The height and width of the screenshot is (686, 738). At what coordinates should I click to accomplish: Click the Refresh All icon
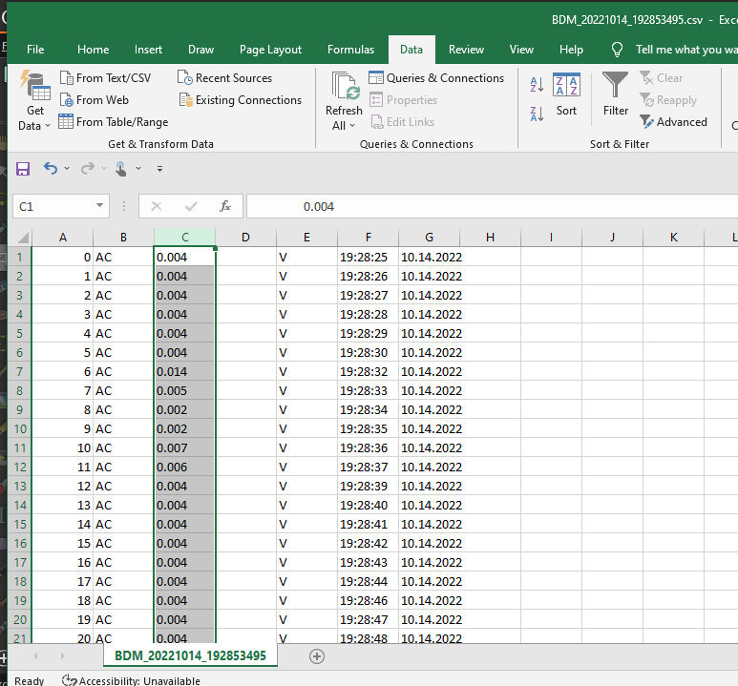point(346,88)
